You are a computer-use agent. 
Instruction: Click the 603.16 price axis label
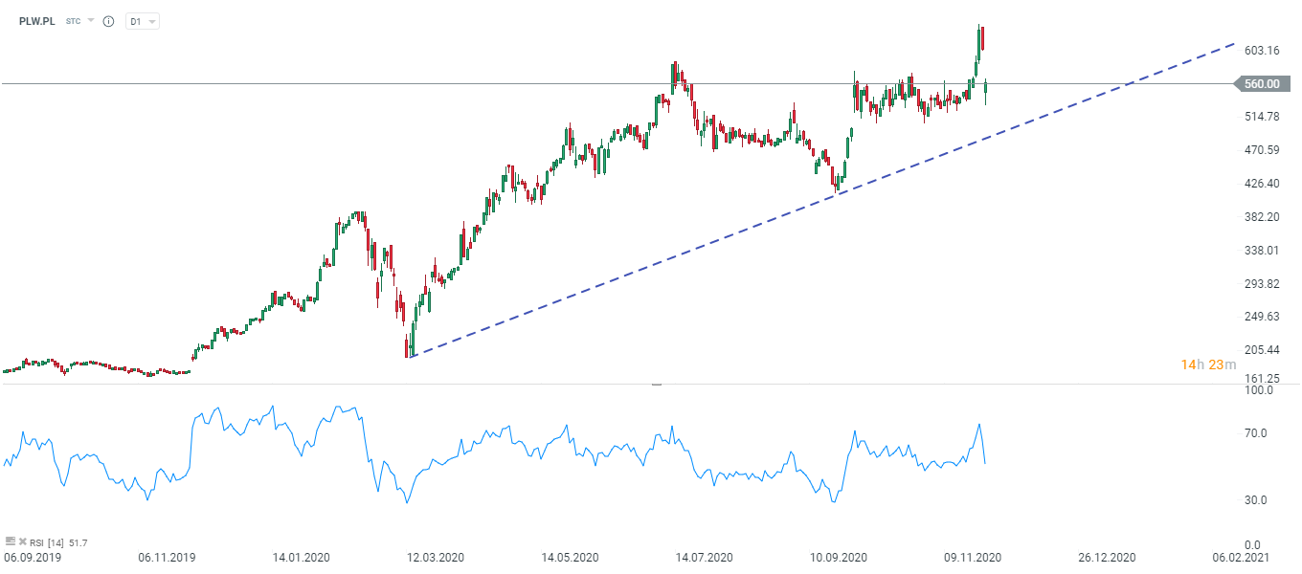1264,50
